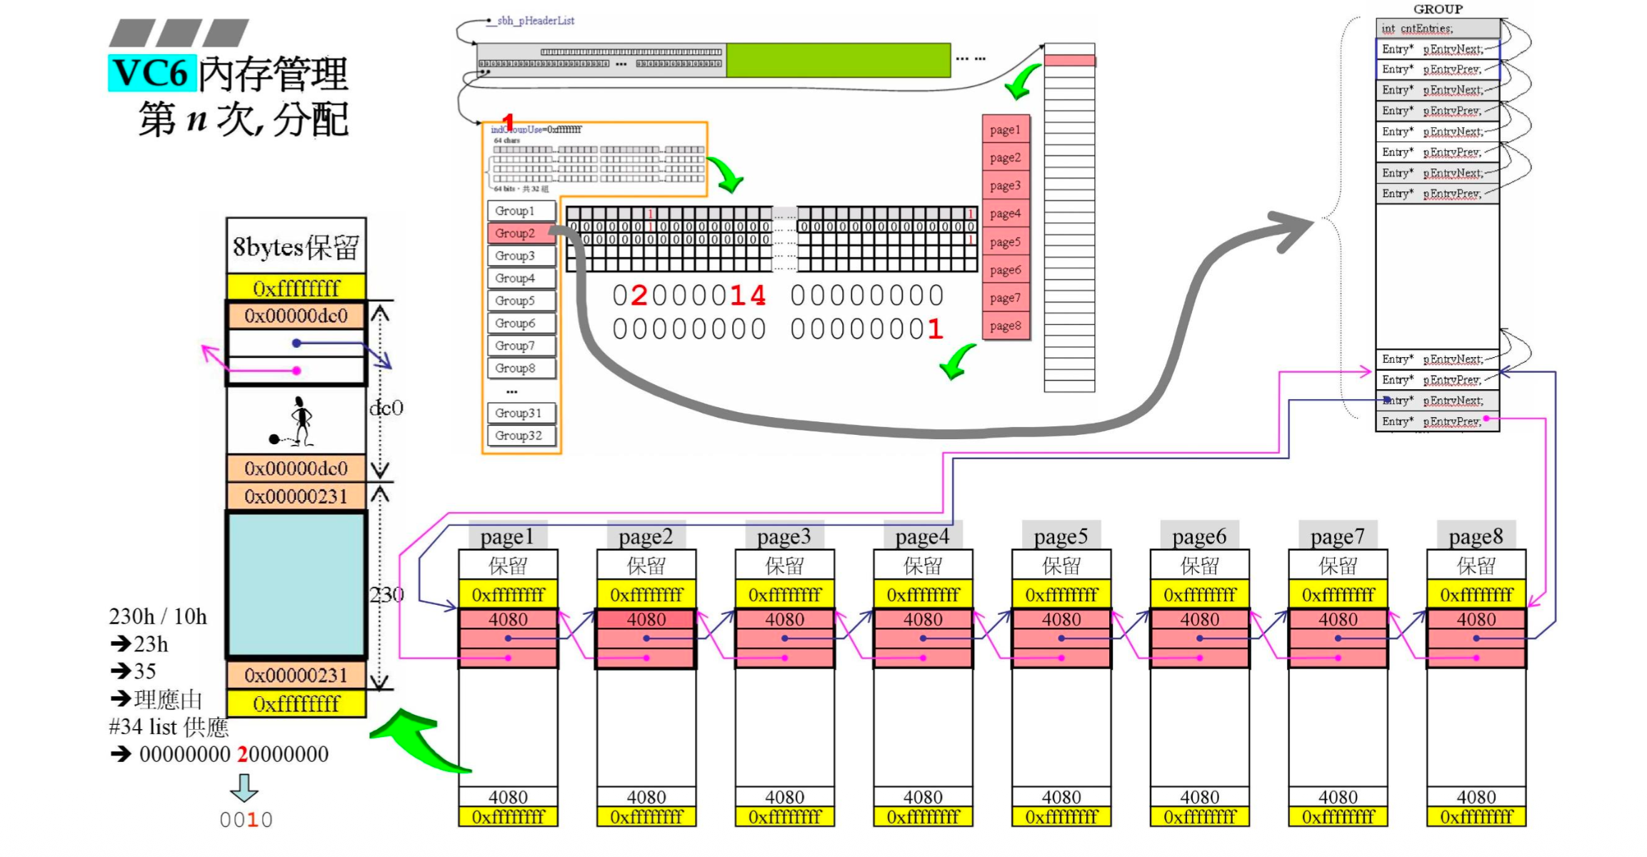Screen dimensions: 1647x857
Task: Click the bitmap value 00000001 with red 1
Action: [867, 329]
